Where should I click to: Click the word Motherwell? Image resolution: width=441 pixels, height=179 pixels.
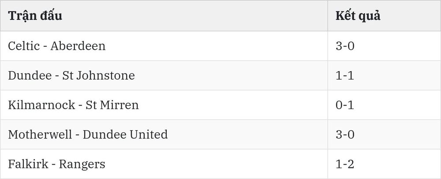point(40,135)
